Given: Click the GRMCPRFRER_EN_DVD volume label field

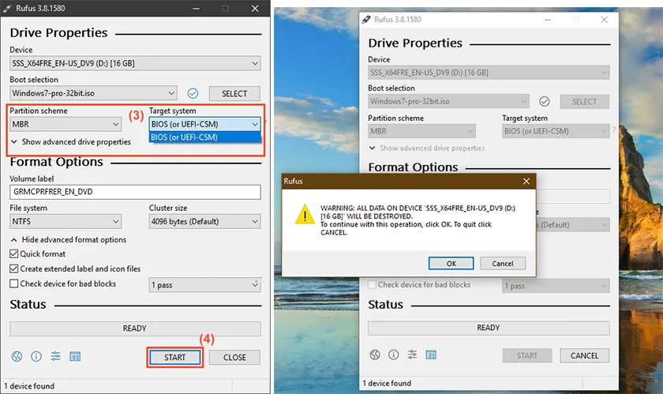Looking at the screenshot, I should coord(135,192).
